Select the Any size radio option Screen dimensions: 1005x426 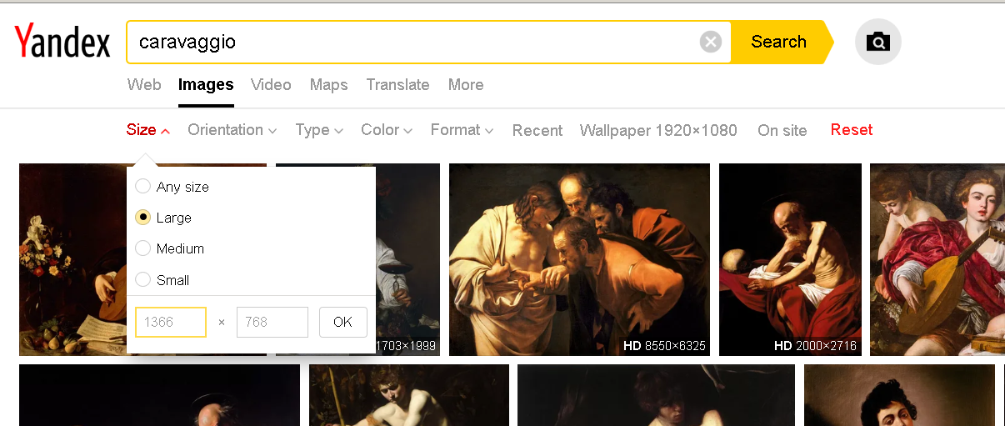(x=172, y=187)
